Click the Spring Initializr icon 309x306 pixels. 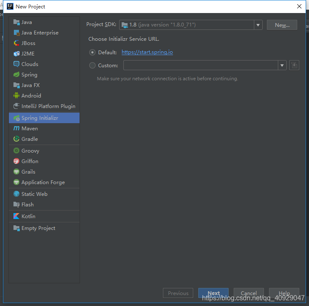coord(16,118)
